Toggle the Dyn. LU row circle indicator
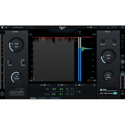Screen dimensions: 125x125 76,94
